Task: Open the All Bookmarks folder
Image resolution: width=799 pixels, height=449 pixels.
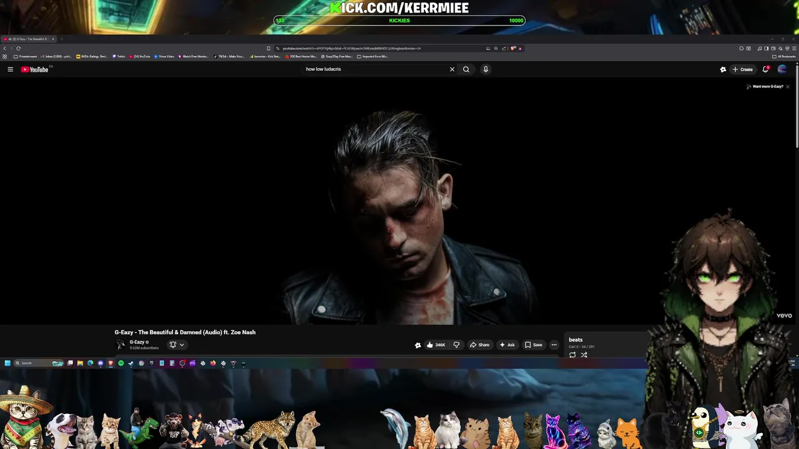Action: [x=784, y=56]
